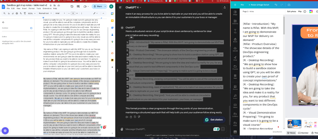318x139 pixels.
Task: Open the Normal text style dropdown
Action: (x=45, y=13)
